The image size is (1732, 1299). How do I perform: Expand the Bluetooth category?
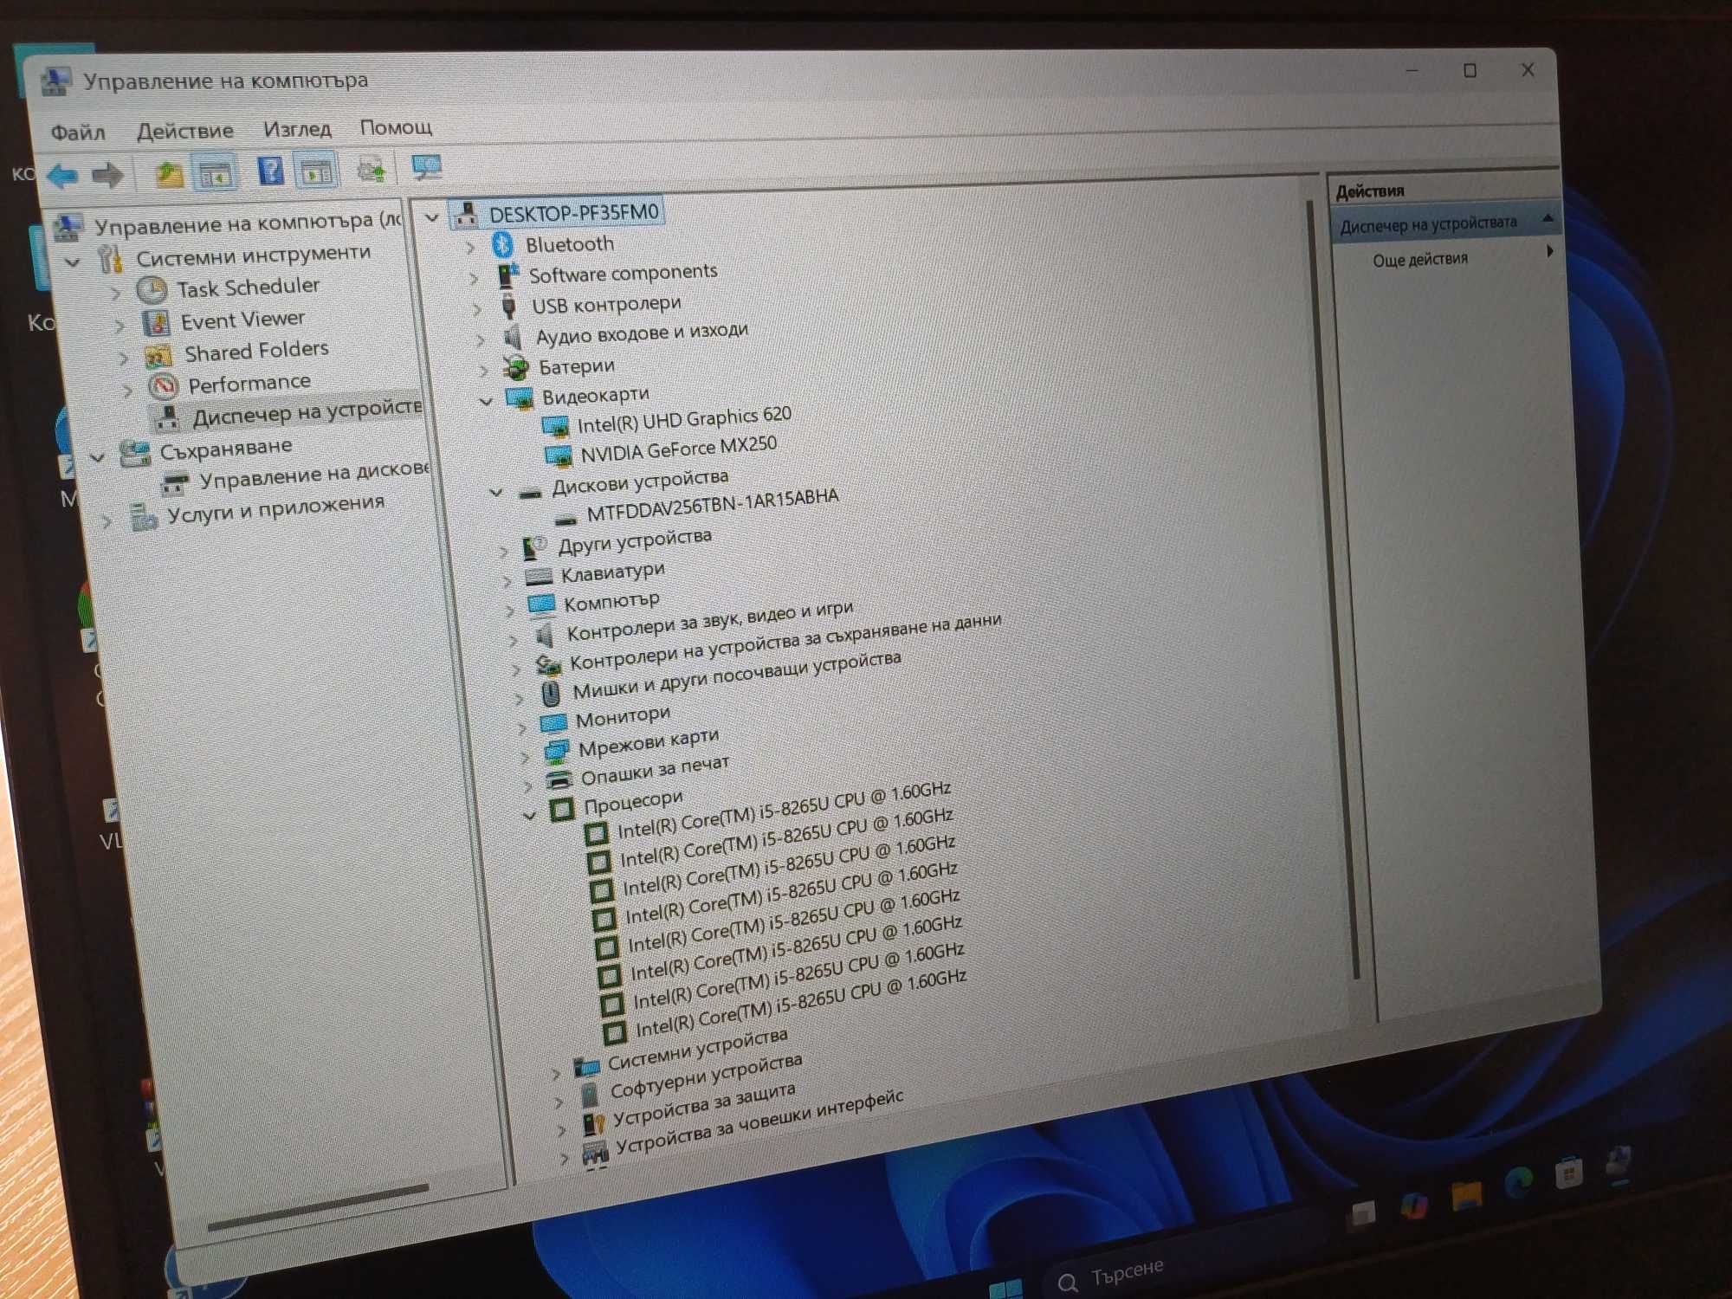pyautogui.click(x=470, y=248)
